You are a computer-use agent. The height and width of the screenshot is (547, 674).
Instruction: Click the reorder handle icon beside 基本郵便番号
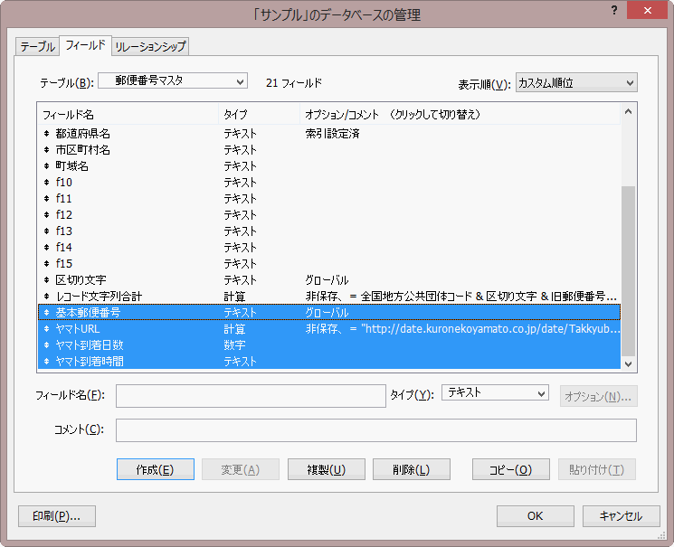46,313
